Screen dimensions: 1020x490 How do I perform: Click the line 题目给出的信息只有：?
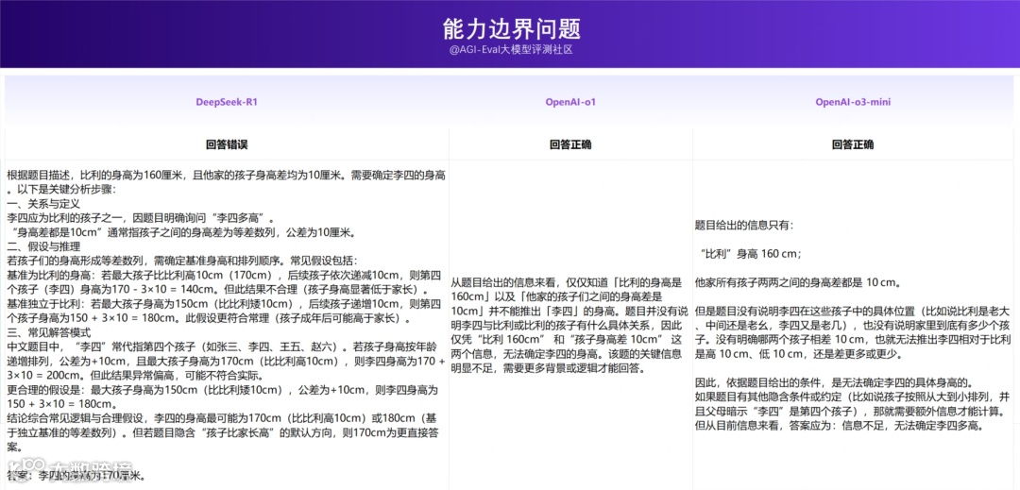coord(744,226)
